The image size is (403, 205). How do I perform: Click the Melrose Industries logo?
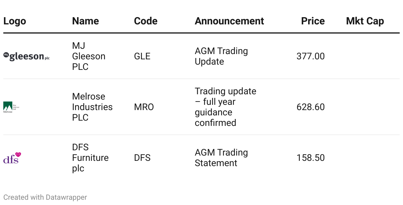point(11,107)
